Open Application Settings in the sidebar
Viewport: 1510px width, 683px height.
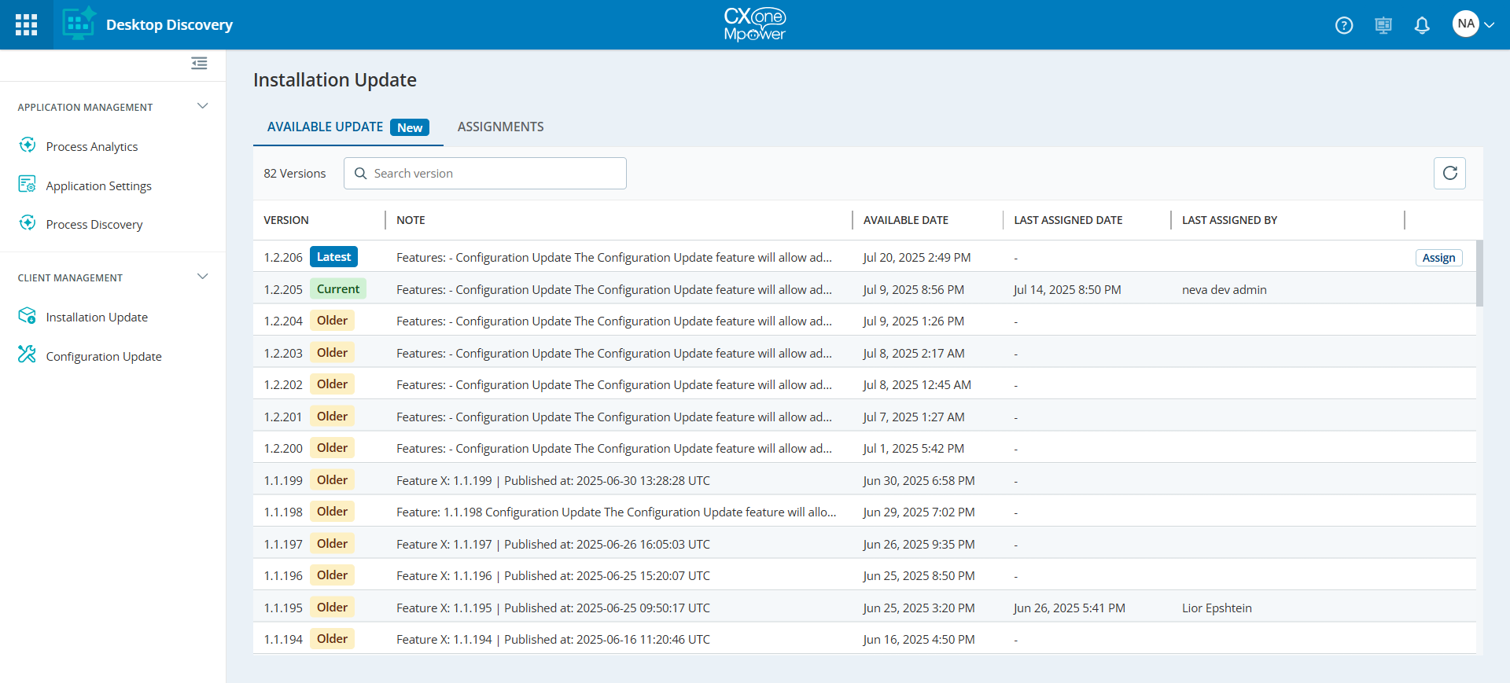[x=98, y=185]
